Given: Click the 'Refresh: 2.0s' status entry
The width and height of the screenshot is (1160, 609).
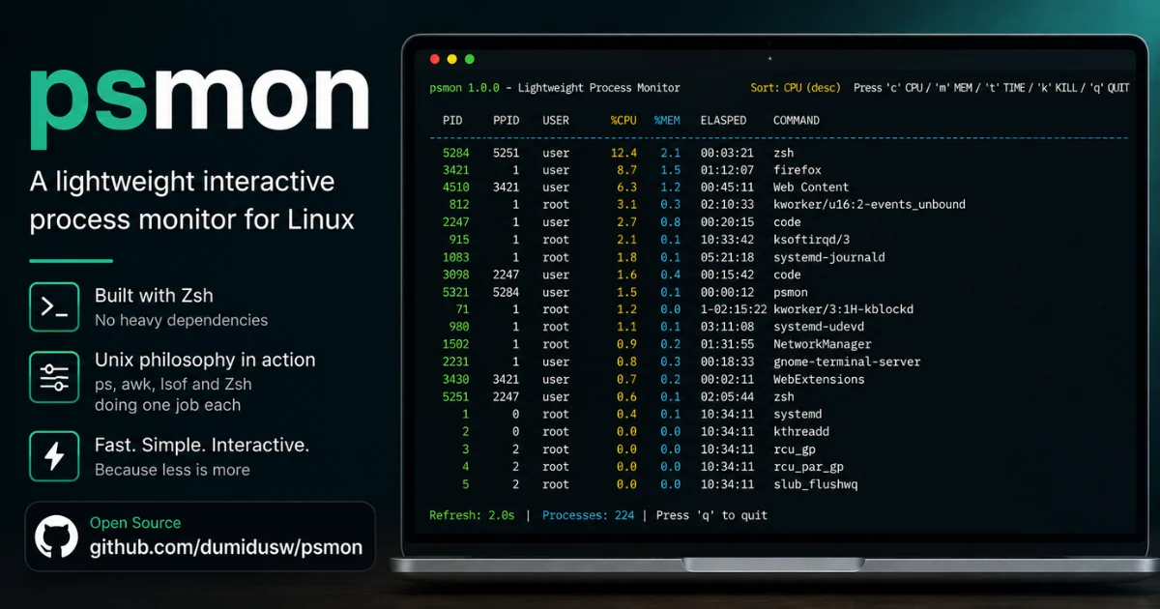Looking at the screenshot, I should coord(472,515).
